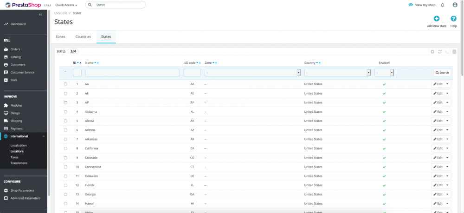This screenshot has height=213, width=464.
Task: Open the Quick Access dropdown
Action: (66, 5)
